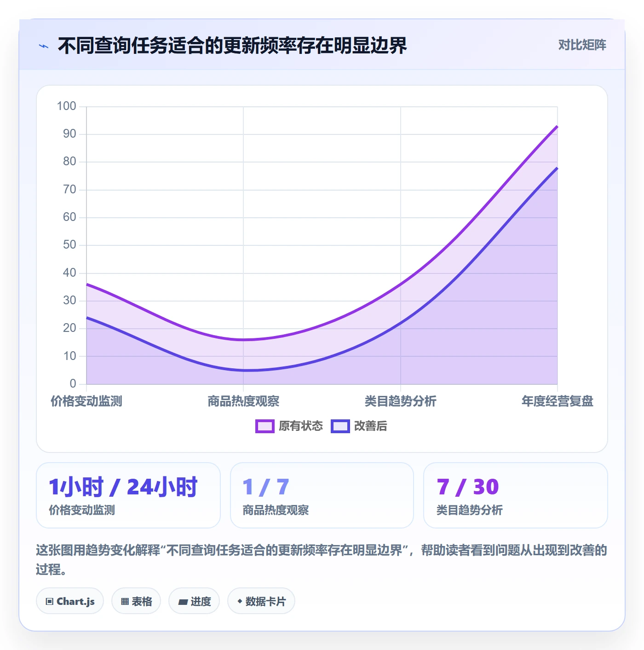Screen dimensions: 644x650
Task: Click the 类目趋势分析 x-axis label
Action: pos(401,401)
